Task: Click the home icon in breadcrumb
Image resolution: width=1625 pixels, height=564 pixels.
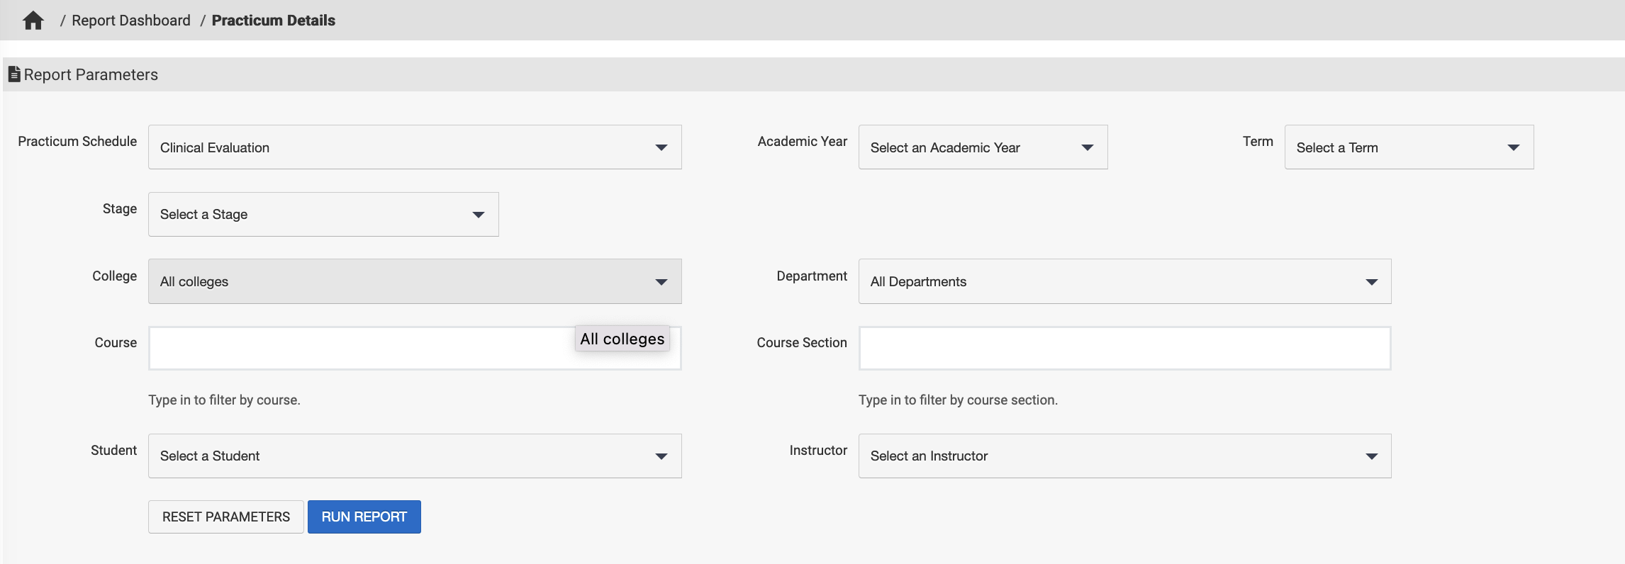Action: pos(33,21)
